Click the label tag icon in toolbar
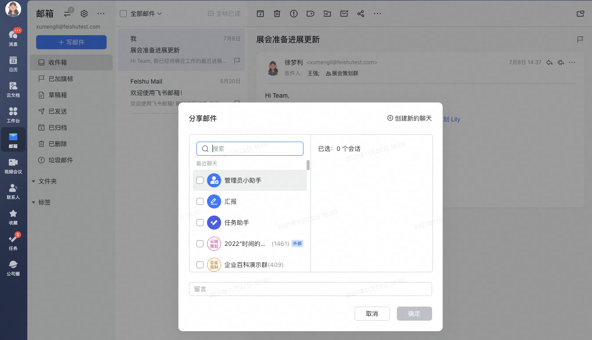Screen dimensions: 592x340 (310, 14)
